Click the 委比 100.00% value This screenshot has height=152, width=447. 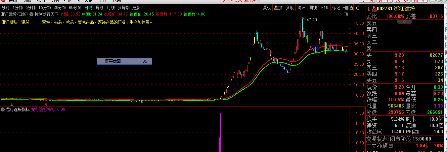(395, 16)
